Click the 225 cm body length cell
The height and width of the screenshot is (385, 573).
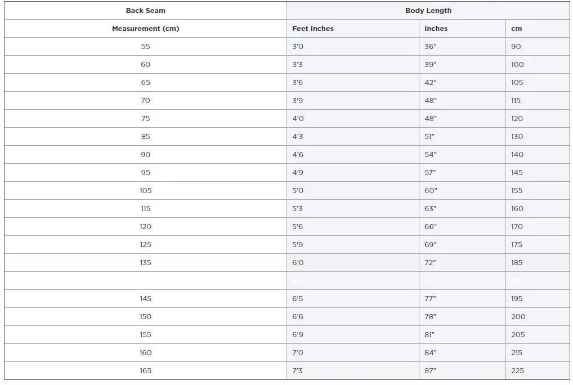click(517, 371)
